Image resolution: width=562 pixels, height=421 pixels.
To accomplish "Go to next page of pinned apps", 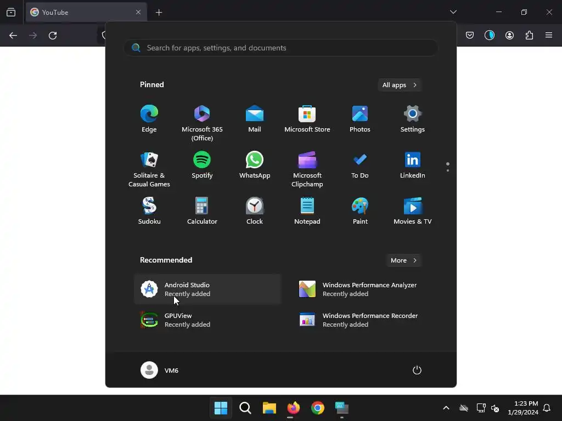I will [448, 170].
